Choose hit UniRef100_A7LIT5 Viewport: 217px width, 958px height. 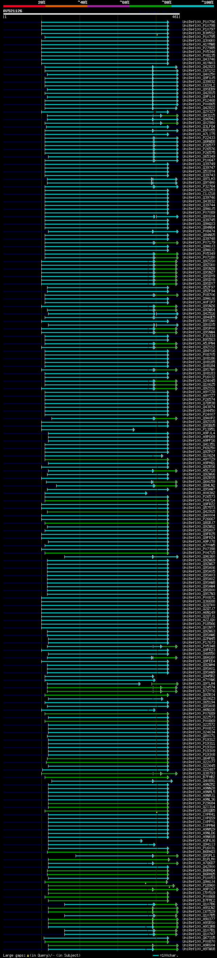pos(199,134)
